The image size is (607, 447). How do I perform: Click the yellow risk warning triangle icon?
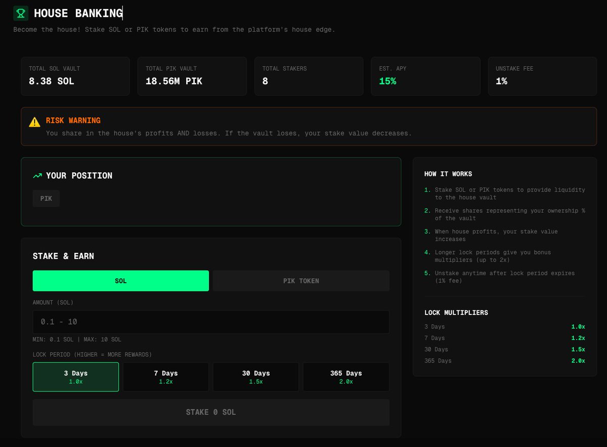point(34,122)
